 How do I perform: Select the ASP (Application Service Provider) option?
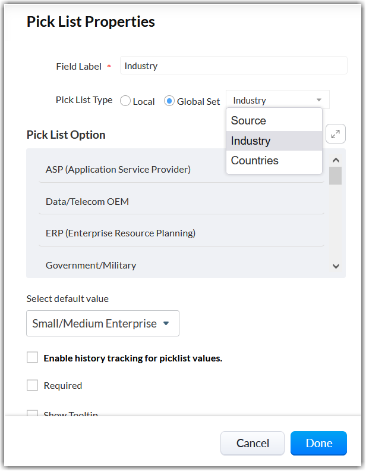point(118,169)
